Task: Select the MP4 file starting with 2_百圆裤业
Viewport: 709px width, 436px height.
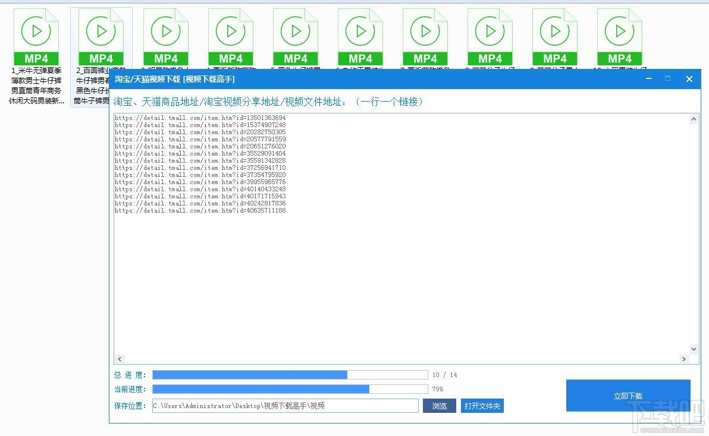Action: (x=101, y=37)
